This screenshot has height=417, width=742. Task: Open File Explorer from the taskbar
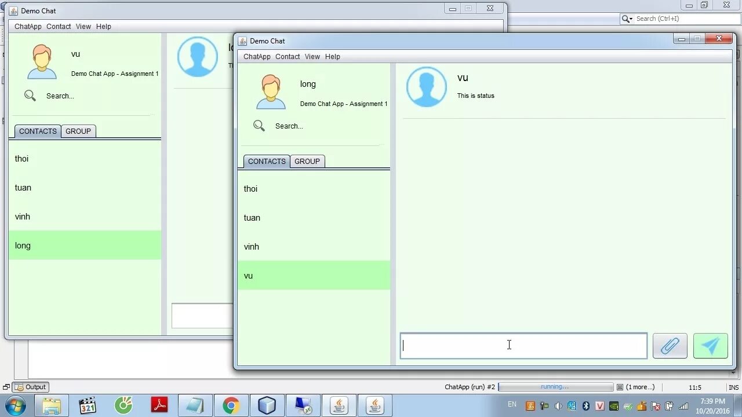52,405
